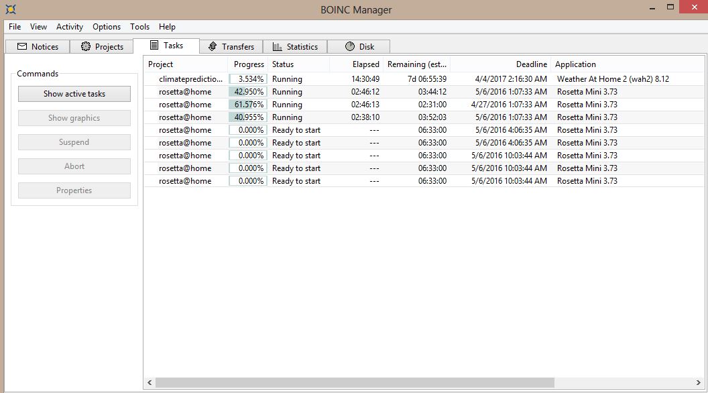This screenshot has width=708, height=393.
Task: Select the rosetta@home task with elapsed 02:38:10
Action: (424, 117)
